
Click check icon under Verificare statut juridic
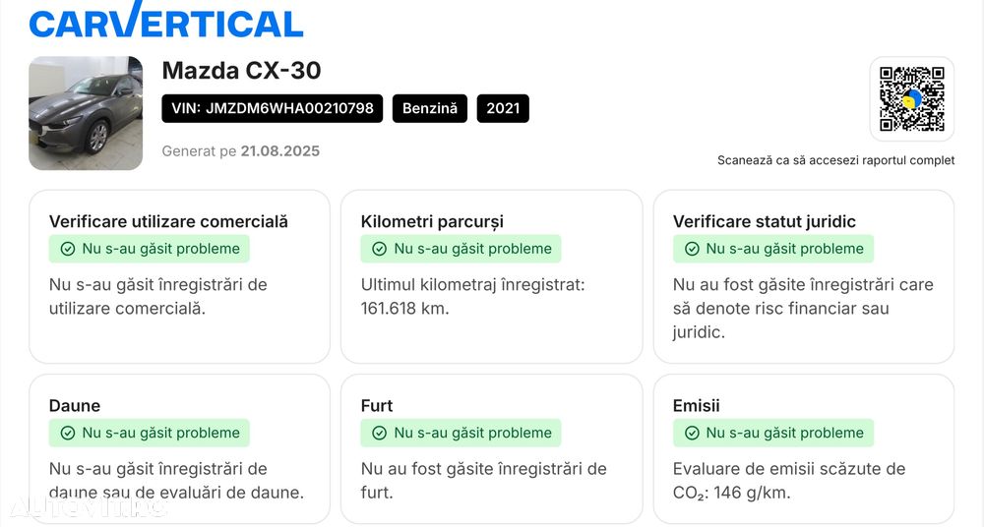point(692,249)
